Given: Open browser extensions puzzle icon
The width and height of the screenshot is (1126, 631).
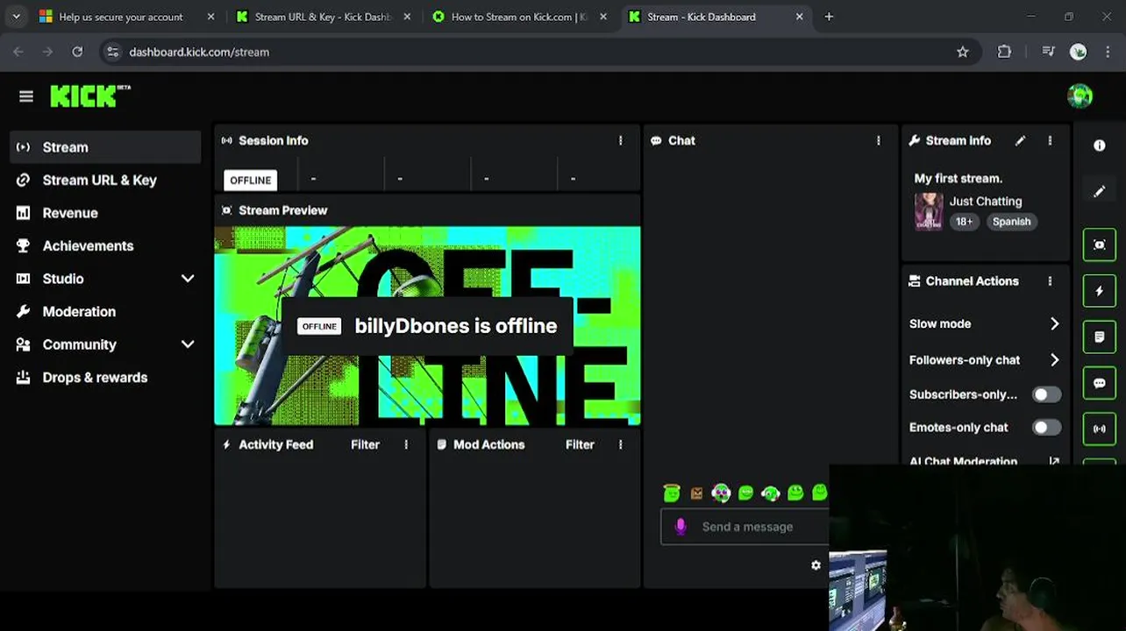Looking at the screenshot, I should coord(1004,52).
